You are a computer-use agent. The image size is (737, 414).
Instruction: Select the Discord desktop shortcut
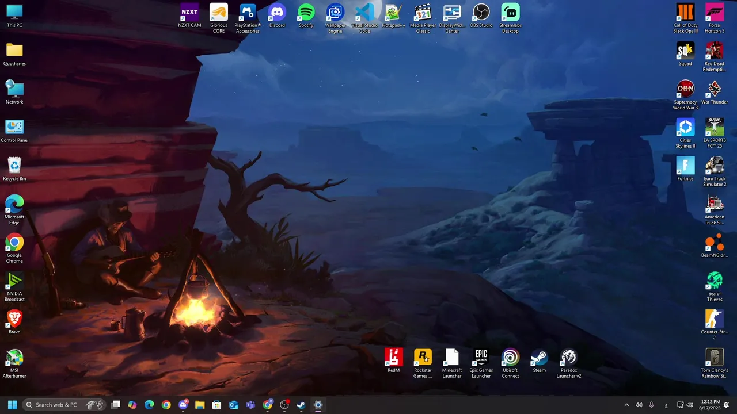tap(277, 16)
